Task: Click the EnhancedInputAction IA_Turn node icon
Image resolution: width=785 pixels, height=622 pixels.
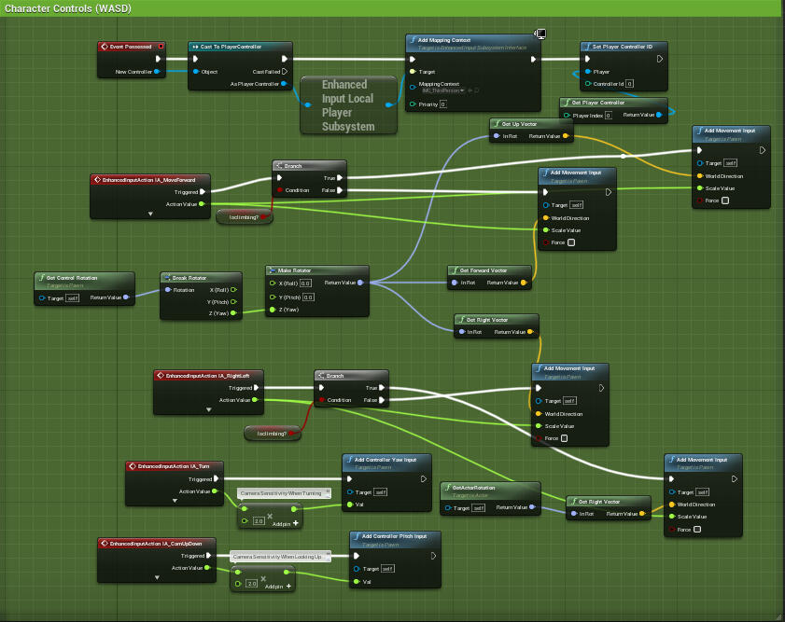Action: [132, 465]
